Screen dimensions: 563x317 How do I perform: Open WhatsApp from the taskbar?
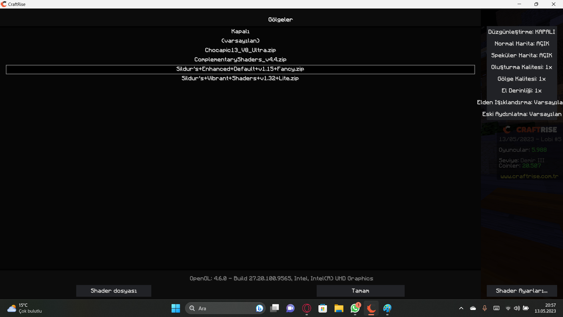click(x=355, y=308)
